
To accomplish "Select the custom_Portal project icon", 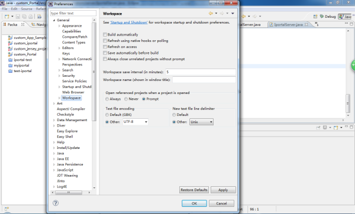I will point(10,54).
